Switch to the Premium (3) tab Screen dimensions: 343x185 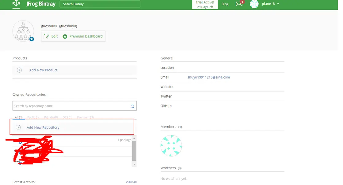pos(85,117)
